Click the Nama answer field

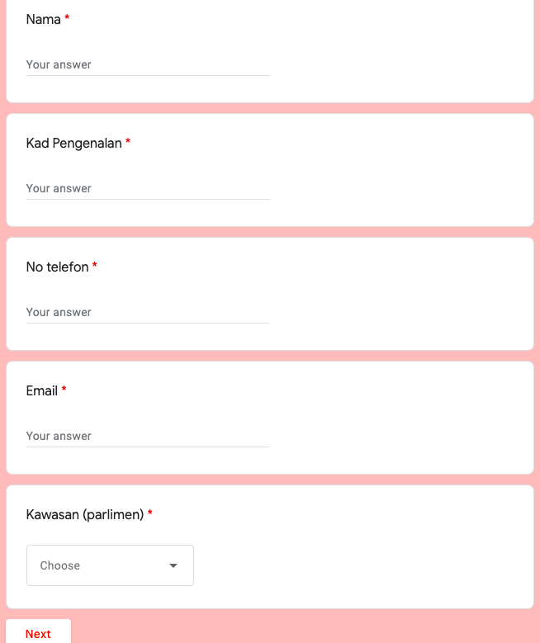click(x=148, y=64)
